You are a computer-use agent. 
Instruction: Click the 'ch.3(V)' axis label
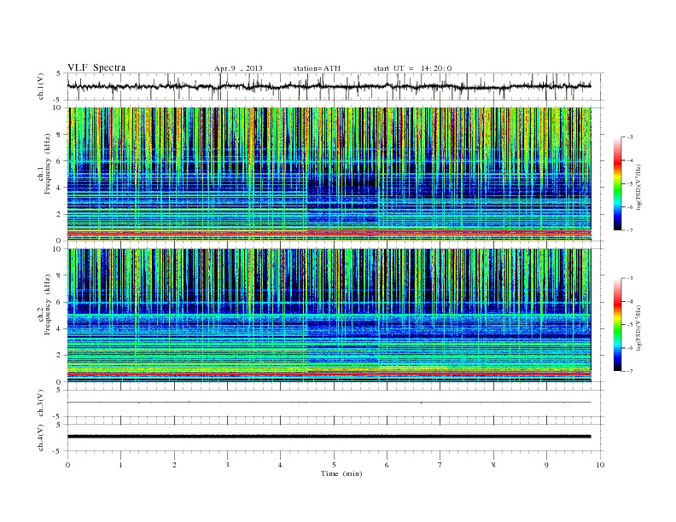(41, 403)
